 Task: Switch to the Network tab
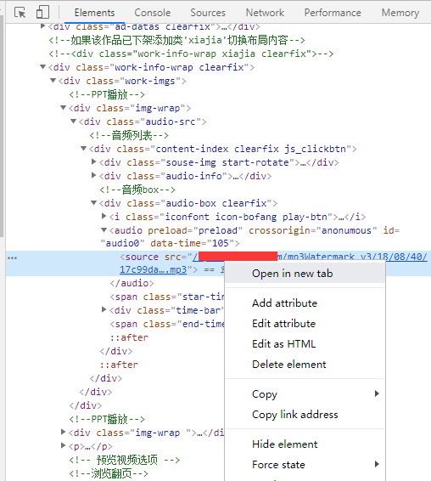(x=265, y=13)
